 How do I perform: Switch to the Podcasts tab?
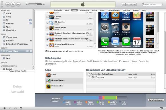(127, 10)
